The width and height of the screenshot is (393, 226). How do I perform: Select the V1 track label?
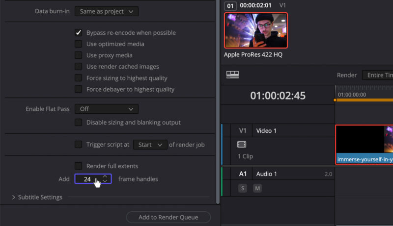tap(243, 130)
